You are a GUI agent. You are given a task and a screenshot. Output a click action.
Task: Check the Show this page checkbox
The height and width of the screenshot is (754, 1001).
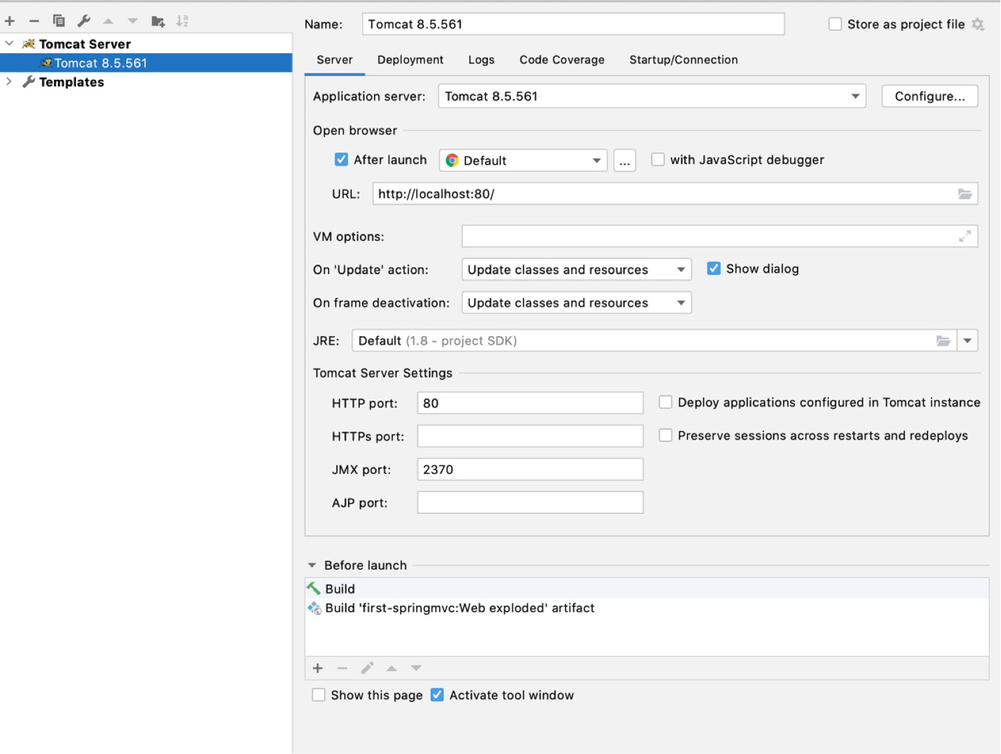click(319, 695)
